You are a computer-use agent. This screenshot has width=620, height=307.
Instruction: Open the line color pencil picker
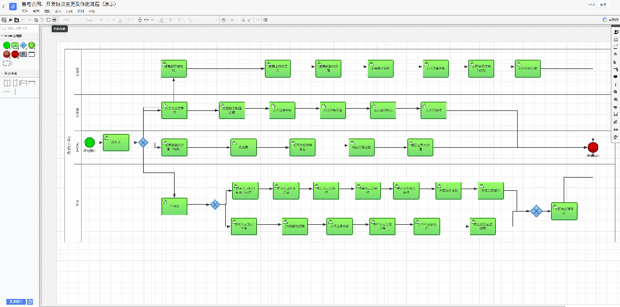point(161,20)
